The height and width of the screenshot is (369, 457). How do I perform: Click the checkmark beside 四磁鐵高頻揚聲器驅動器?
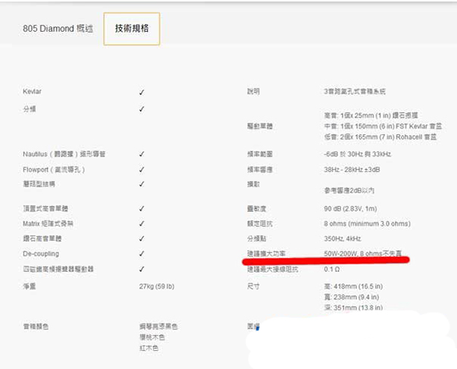pos(142,269)
